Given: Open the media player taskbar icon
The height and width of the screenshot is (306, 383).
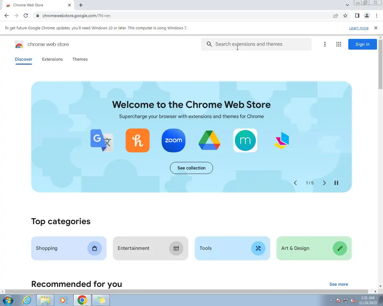Looking at the screenshot, I should tap(63, 300).
